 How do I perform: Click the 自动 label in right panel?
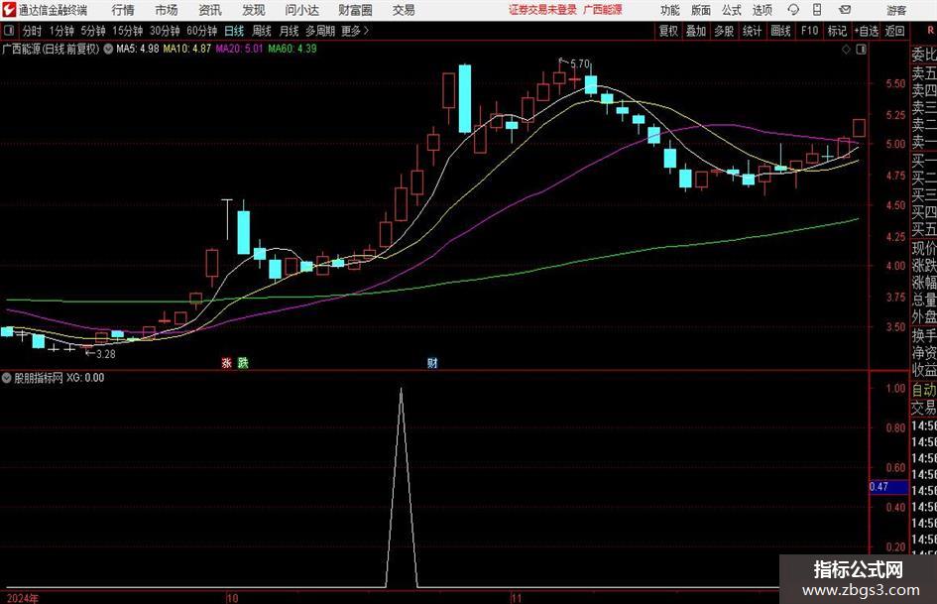coord(924,390)
